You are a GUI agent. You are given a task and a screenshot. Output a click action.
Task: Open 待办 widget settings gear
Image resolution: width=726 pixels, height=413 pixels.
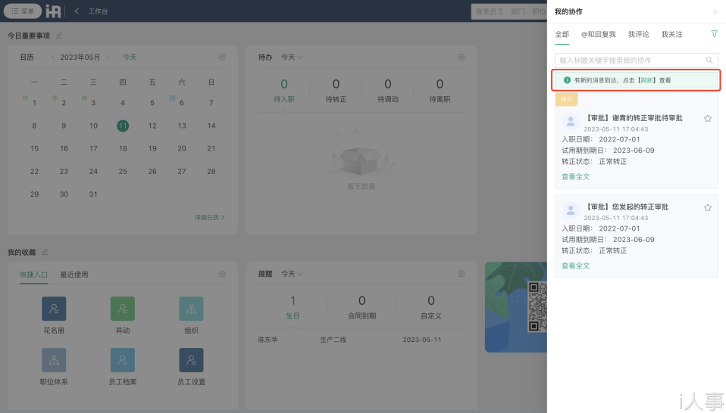click(462, 57)
